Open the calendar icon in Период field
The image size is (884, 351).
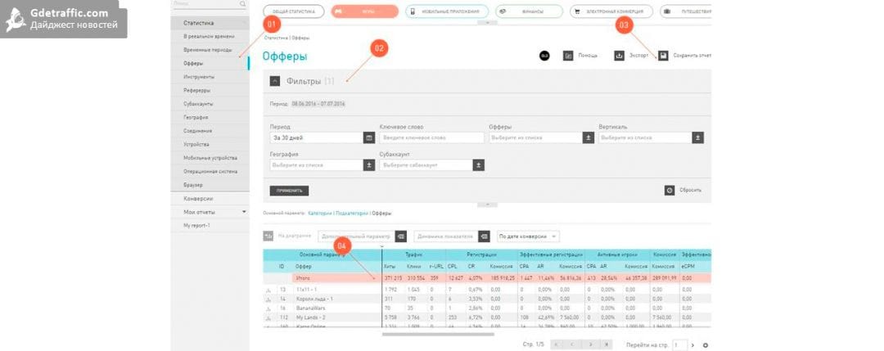click(x=368, y=138)
